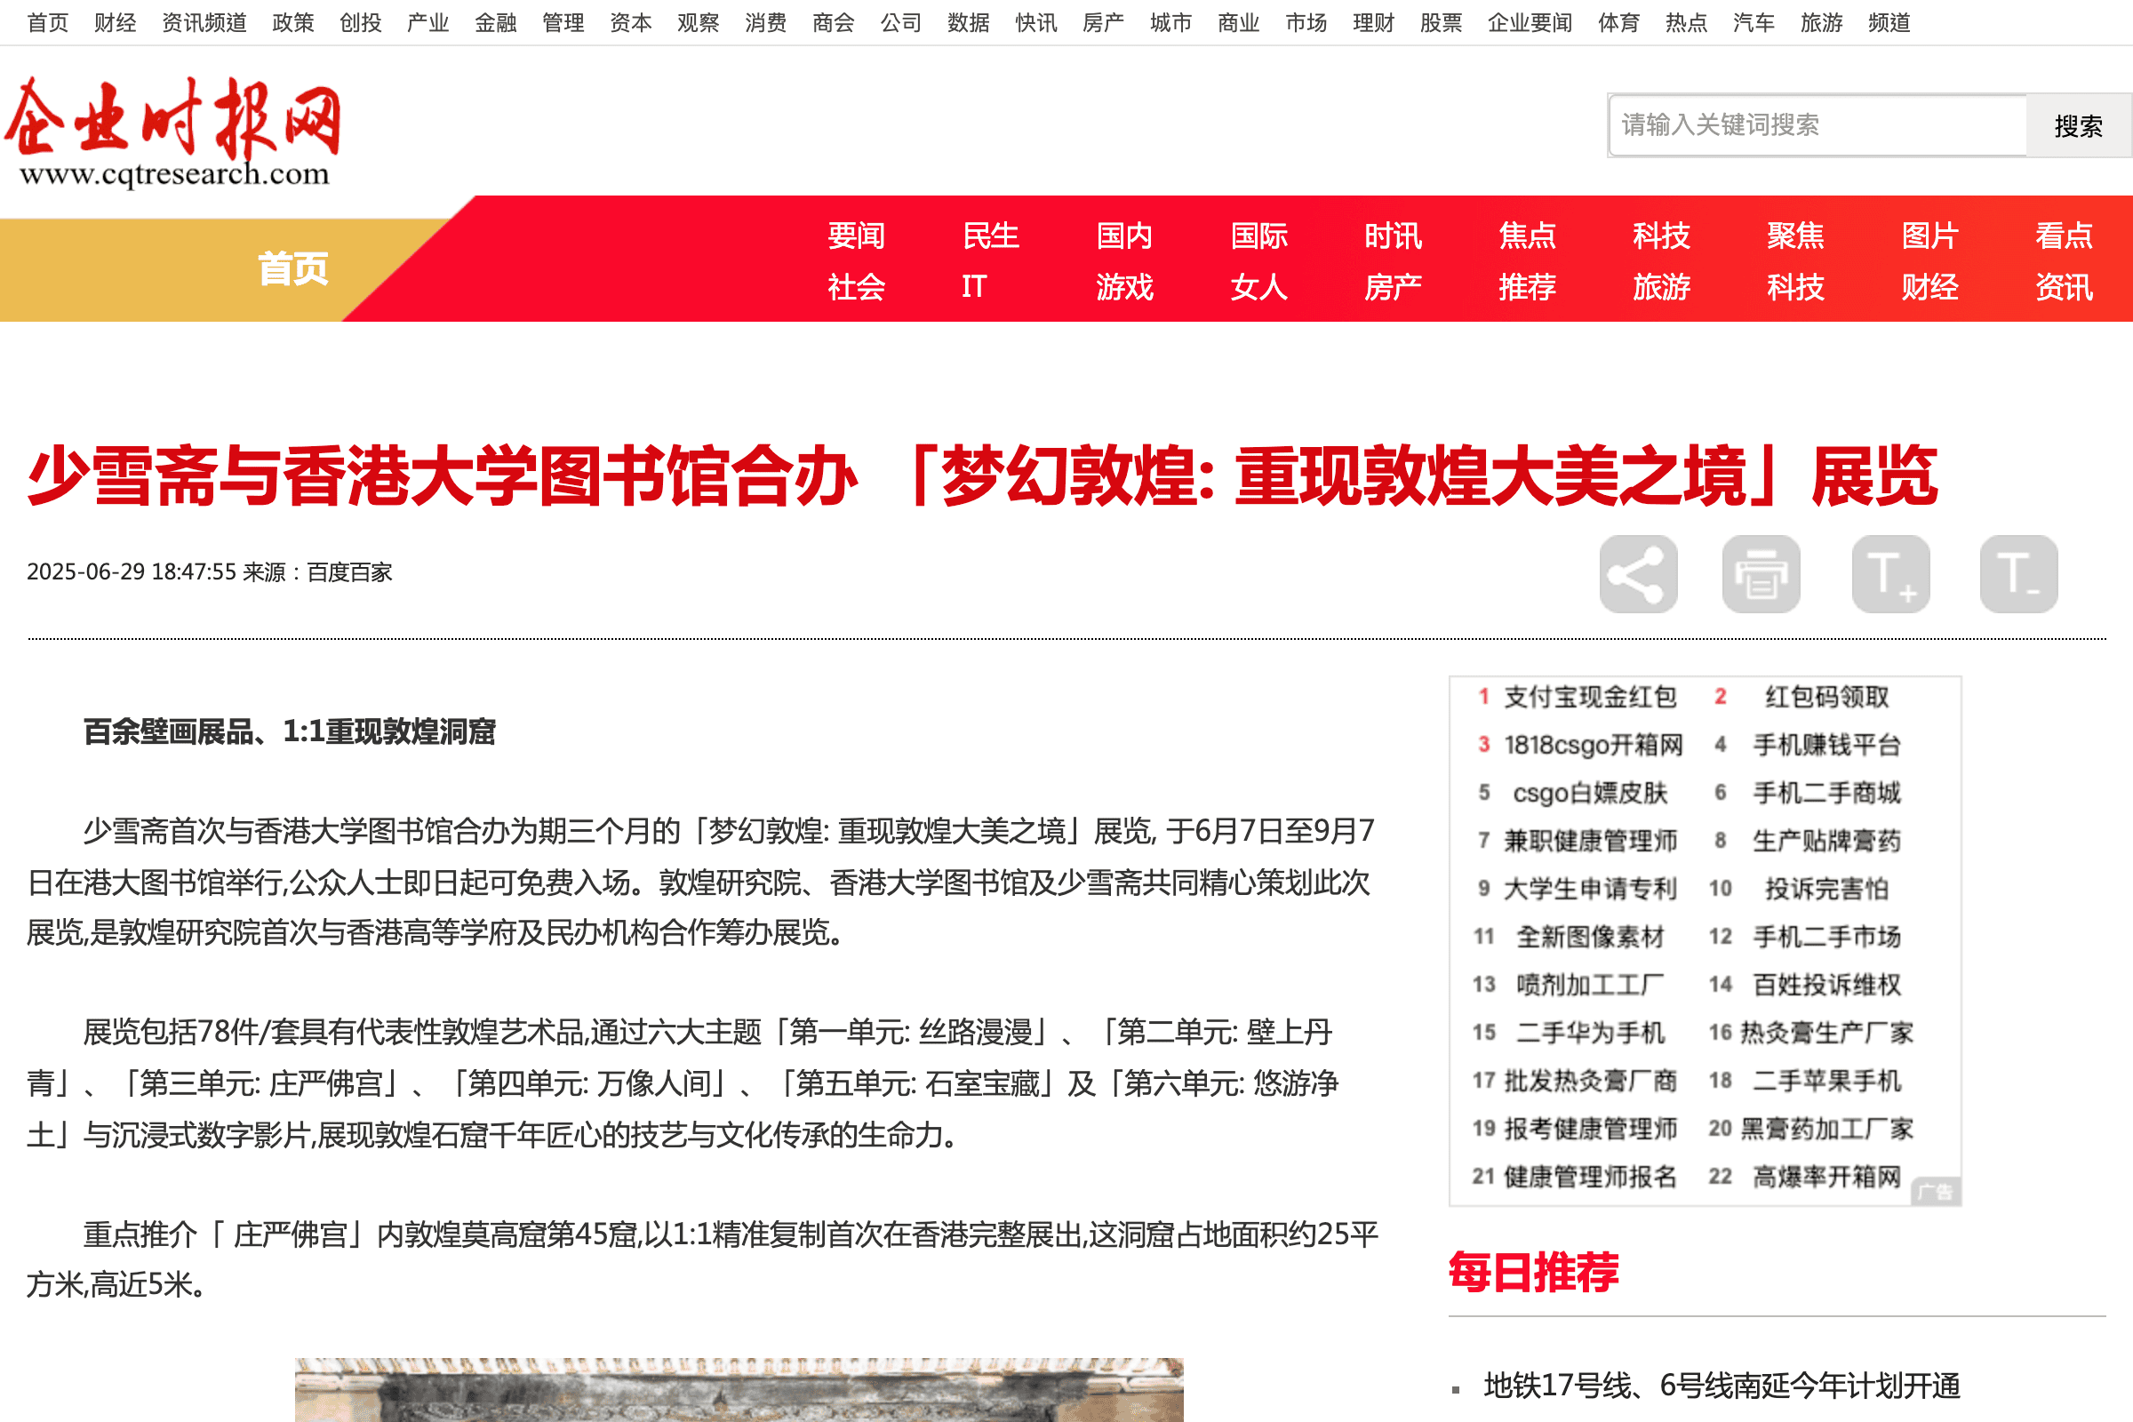Open 房产 in the top navigation
This screenshot has height=1422, width=2133.
coord(1103,23)
